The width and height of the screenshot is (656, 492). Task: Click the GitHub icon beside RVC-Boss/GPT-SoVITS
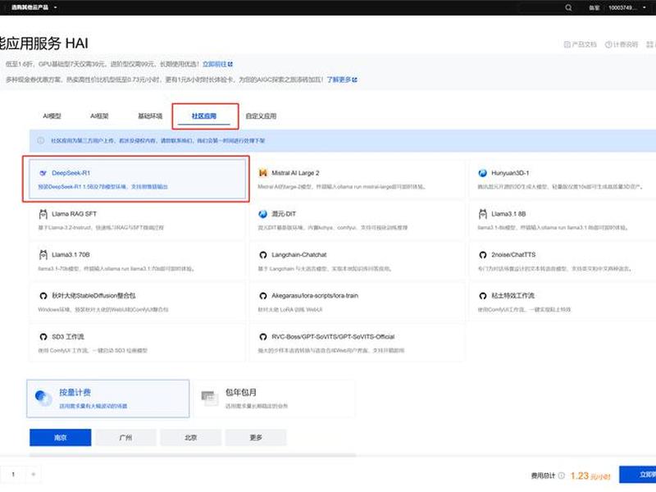tap(262, 337)
